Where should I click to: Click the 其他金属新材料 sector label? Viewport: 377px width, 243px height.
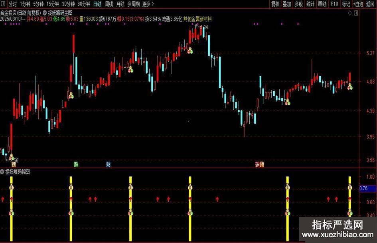click(x=197, y=19)
